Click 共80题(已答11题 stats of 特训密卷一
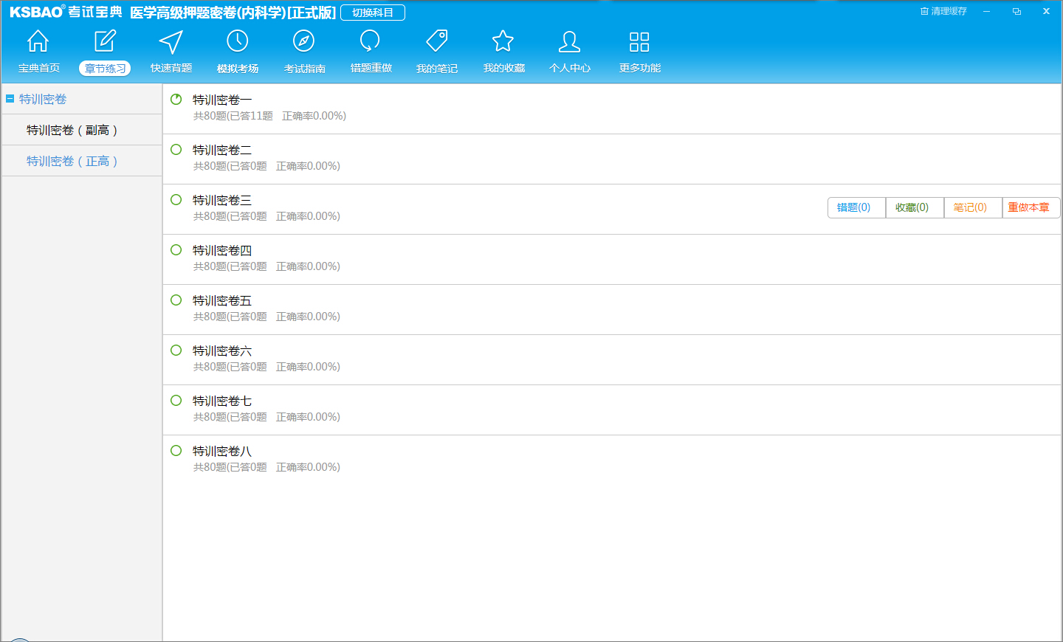Viewport: 1063px width, 642px height. click(233, 116)
